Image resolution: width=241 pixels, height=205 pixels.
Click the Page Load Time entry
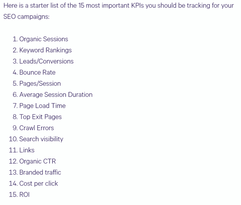pos(42,106)
